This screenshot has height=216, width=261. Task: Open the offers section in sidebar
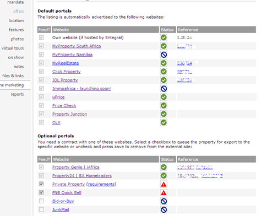18,12
